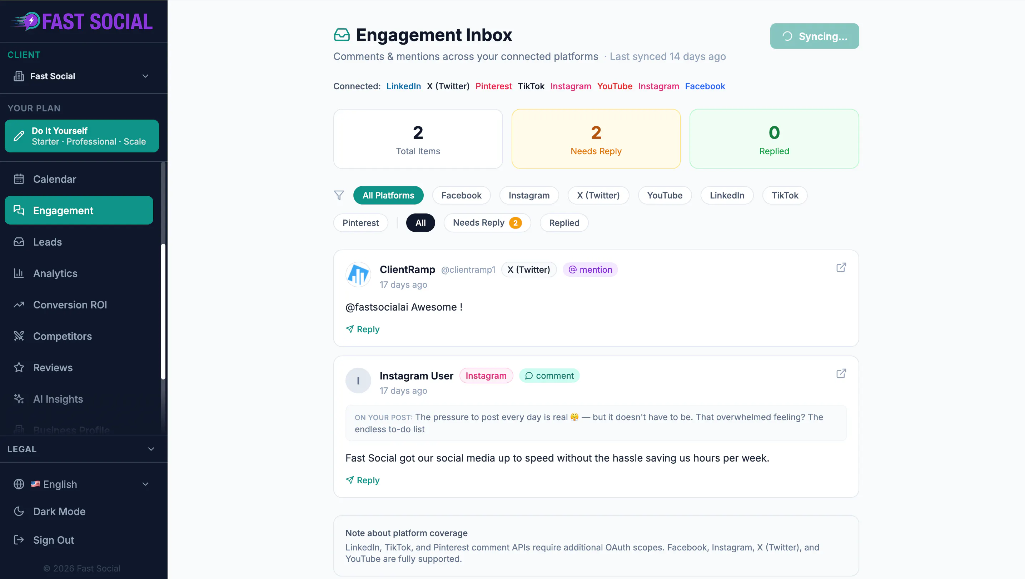Screen dimensions: 1025x579
Task: Click the TikTok connected platform label
Action: (x=531, y=86)
